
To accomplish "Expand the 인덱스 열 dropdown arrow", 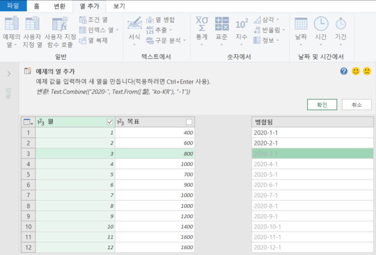I will click(118, 30).
